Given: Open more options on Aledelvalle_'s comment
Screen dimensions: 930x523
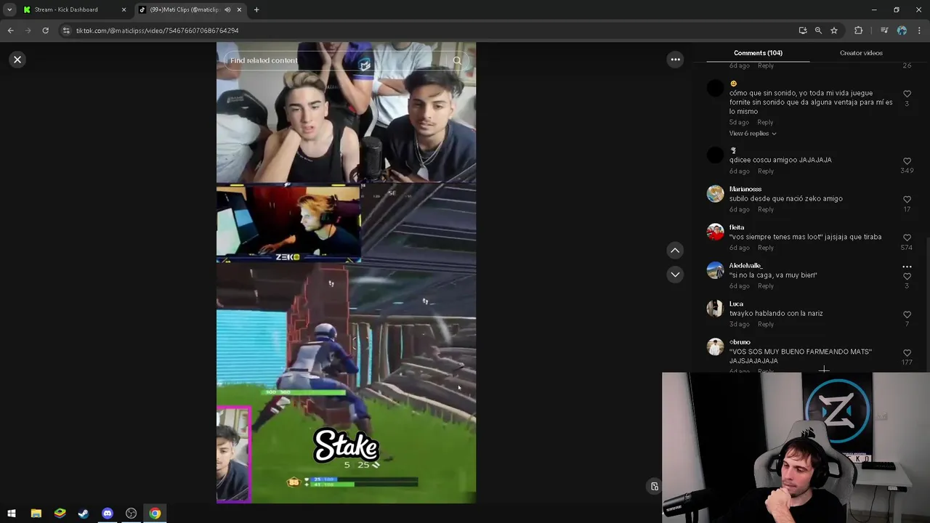Looking at the screenshot, I should [x=907, y=267].
